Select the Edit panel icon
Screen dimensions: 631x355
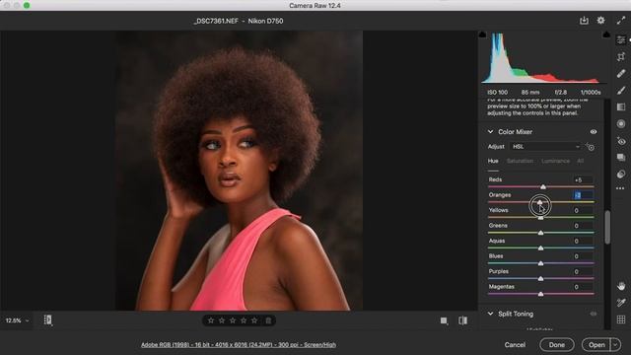point(621,39)
